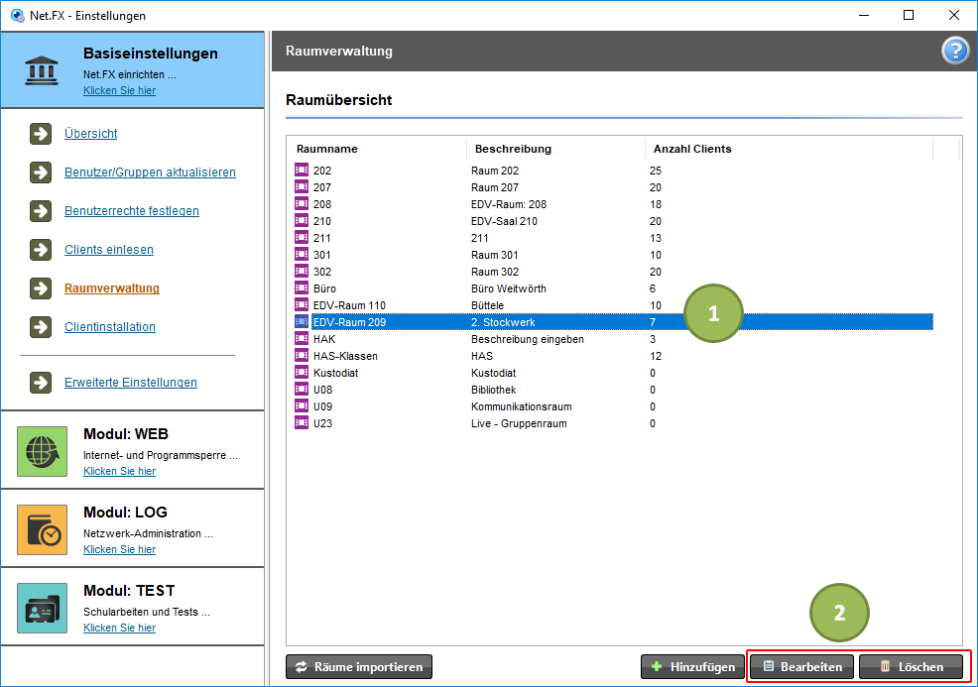Click the Hinzufügen button
Screen dimensions: 978x687
pos(692,667)
